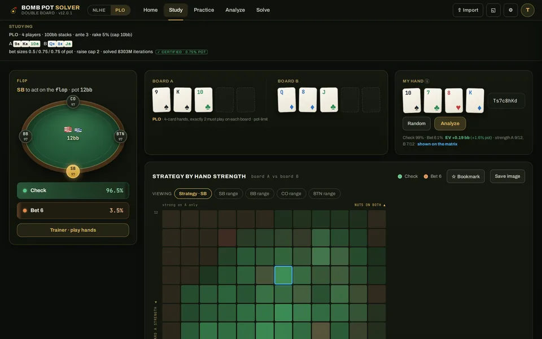
Task: Click the info icon next to My Hand
Action: pyautogui.click(x=427, y=81)
